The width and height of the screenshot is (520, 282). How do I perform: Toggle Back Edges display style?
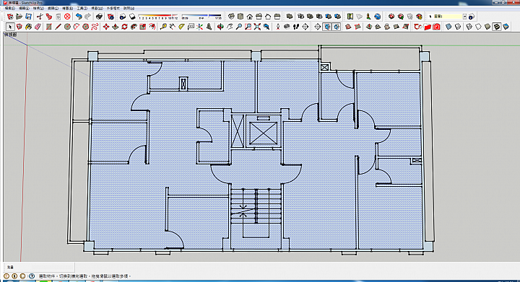click(458, 27)
